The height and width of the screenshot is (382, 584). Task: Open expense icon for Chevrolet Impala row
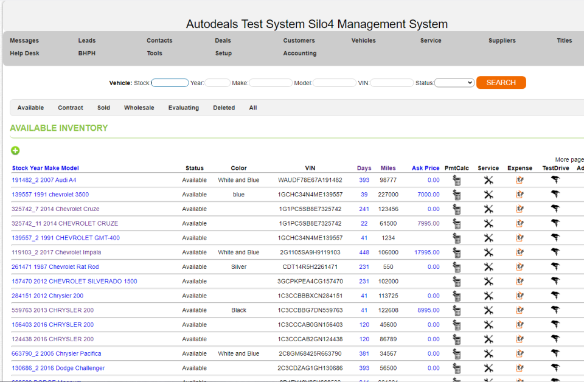point(520,252)
